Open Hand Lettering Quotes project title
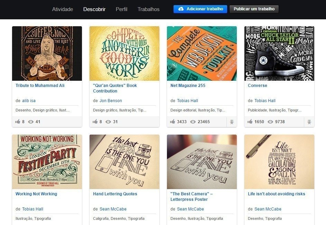Image resolution: width=326 pixels, height=225 pixels. 115,194
